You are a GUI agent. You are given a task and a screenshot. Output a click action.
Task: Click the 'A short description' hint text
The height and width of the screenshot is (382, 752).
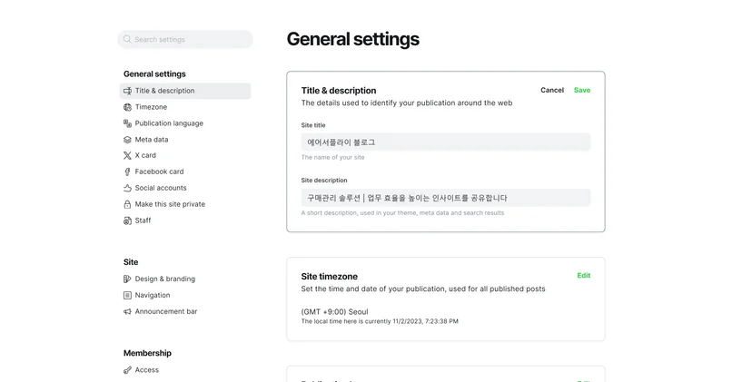click(402, 213)
